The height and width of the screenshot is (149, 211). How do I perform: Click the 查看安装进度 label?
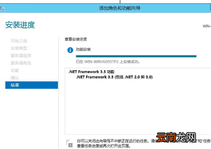click(76, 39)
